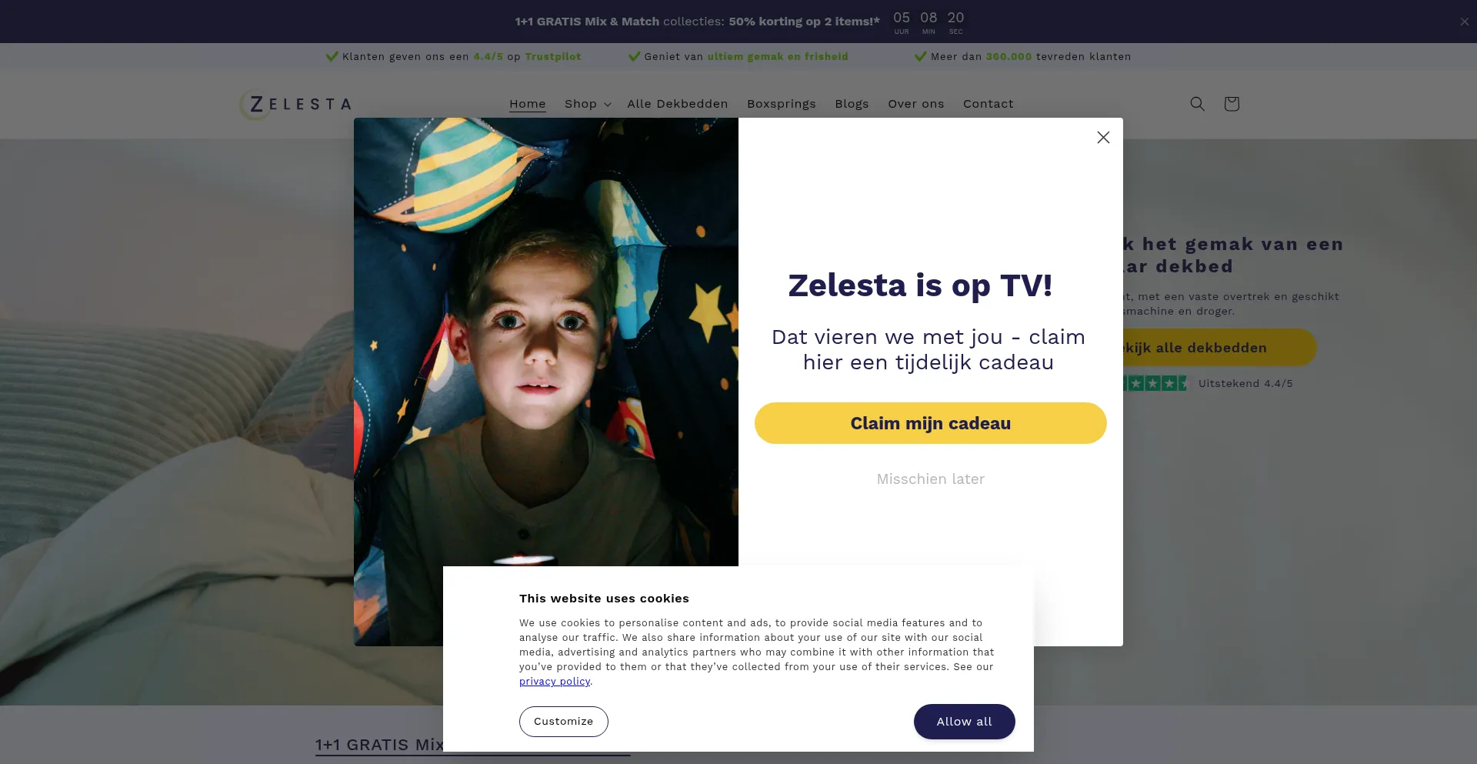Screen dimensions: 1477x764
Task: Open the Boxsprings page
Action: (782, 104)
